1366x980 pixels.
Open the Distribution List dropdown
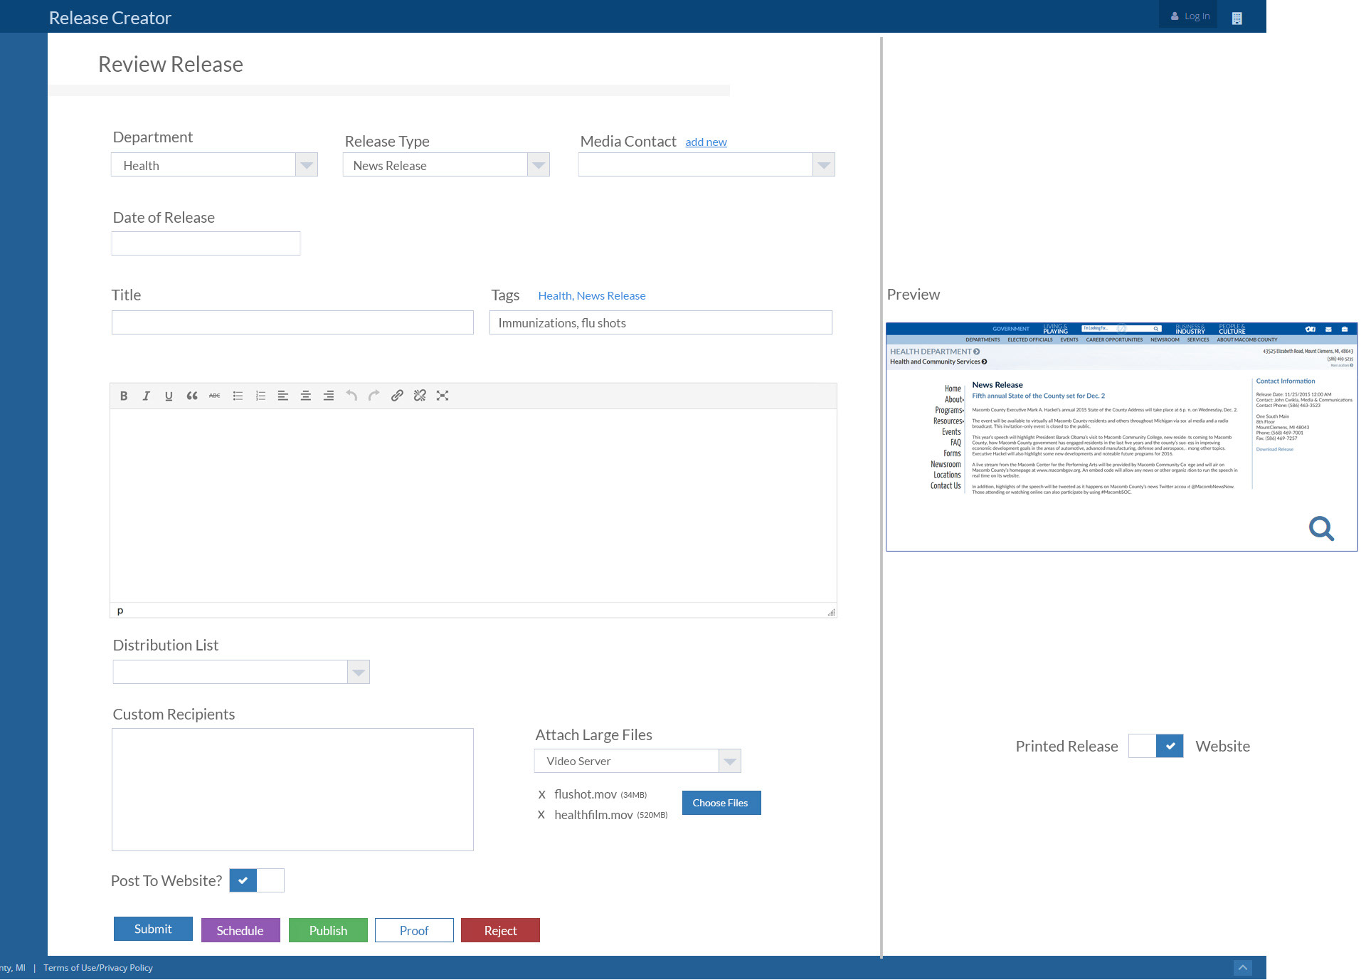(x=359, y=672)
